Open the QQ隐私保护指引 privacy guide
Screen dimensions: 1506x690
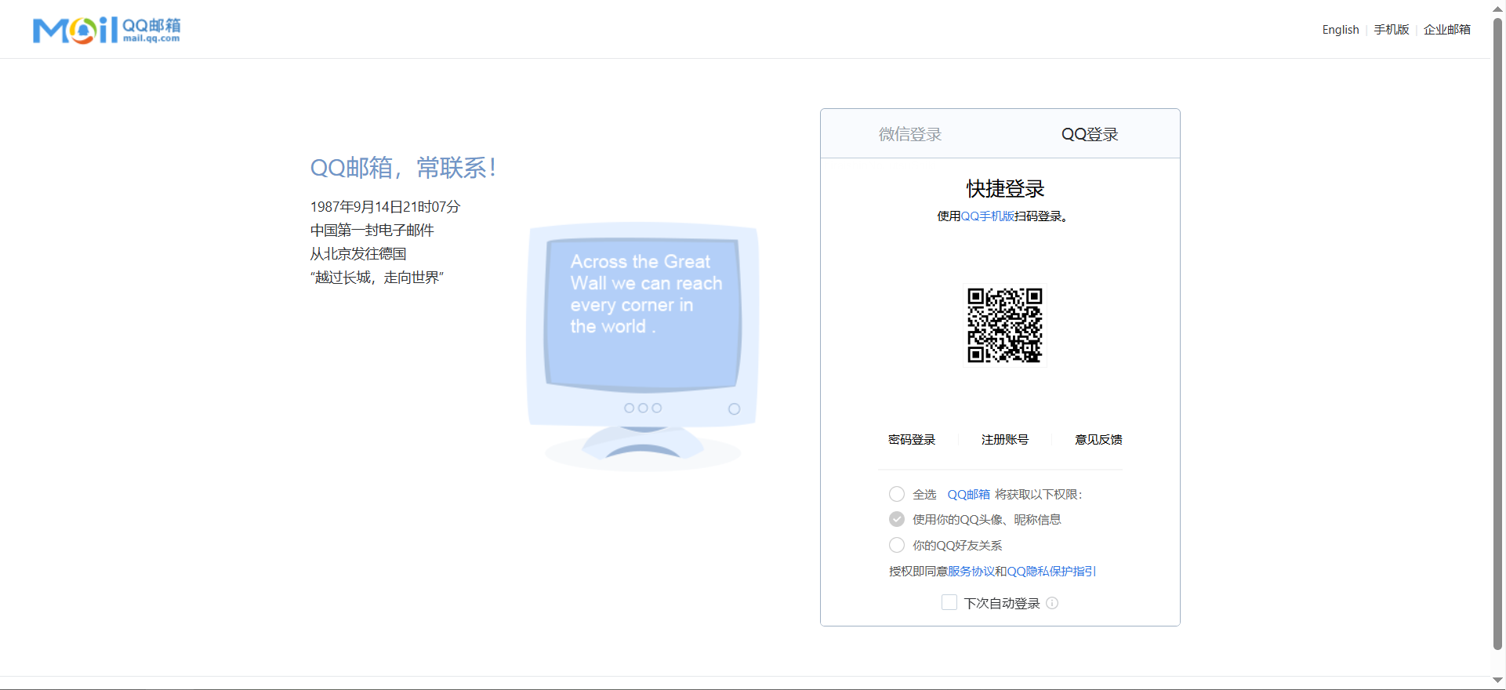pyautogui.click(x=1051, y=572)
